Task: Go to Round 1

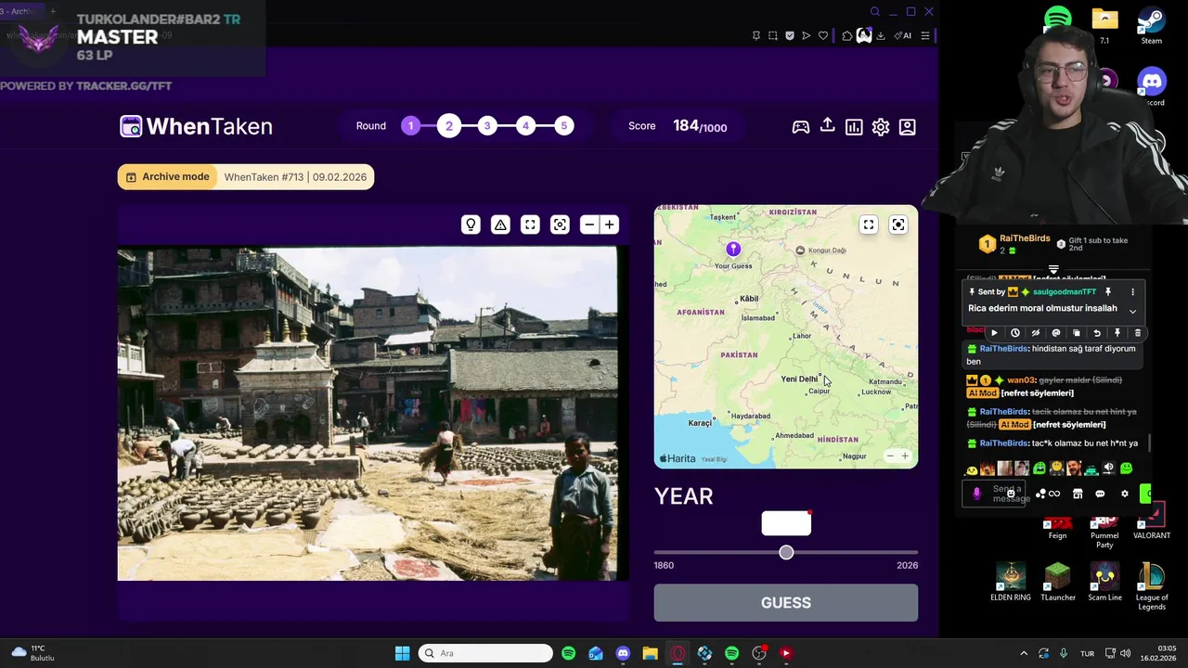Action: pyautogui.click(x=410, y=126)
